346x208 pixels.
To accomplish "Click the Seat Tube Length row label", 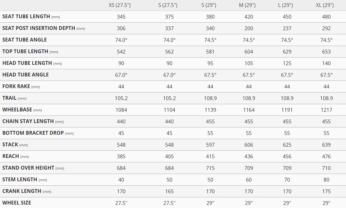I will (26, 17).
